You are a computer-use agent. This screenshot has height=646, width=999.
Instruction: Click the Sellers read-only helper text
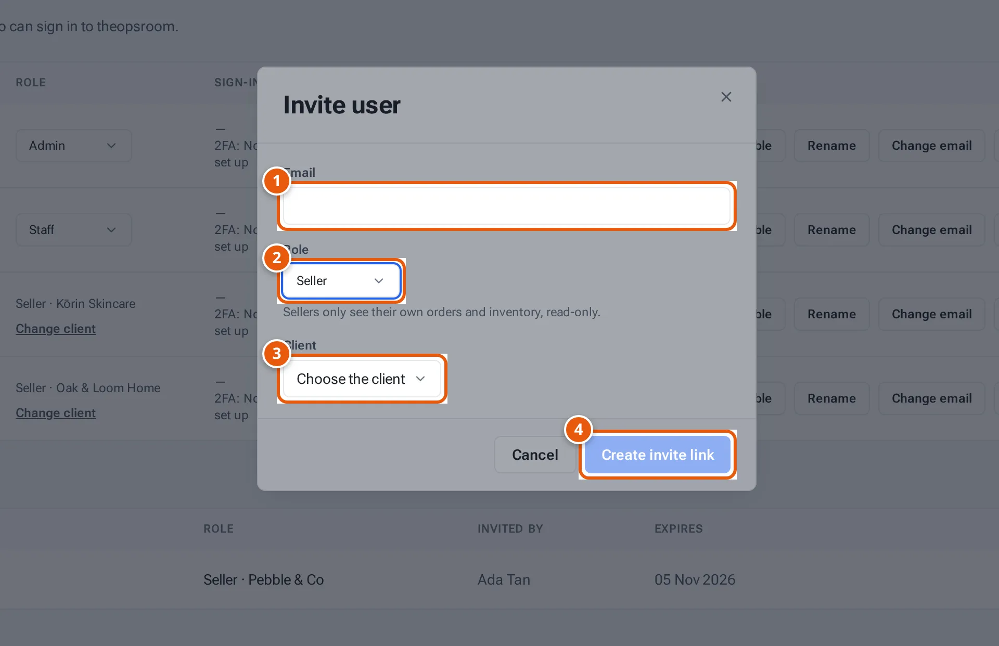442,312
